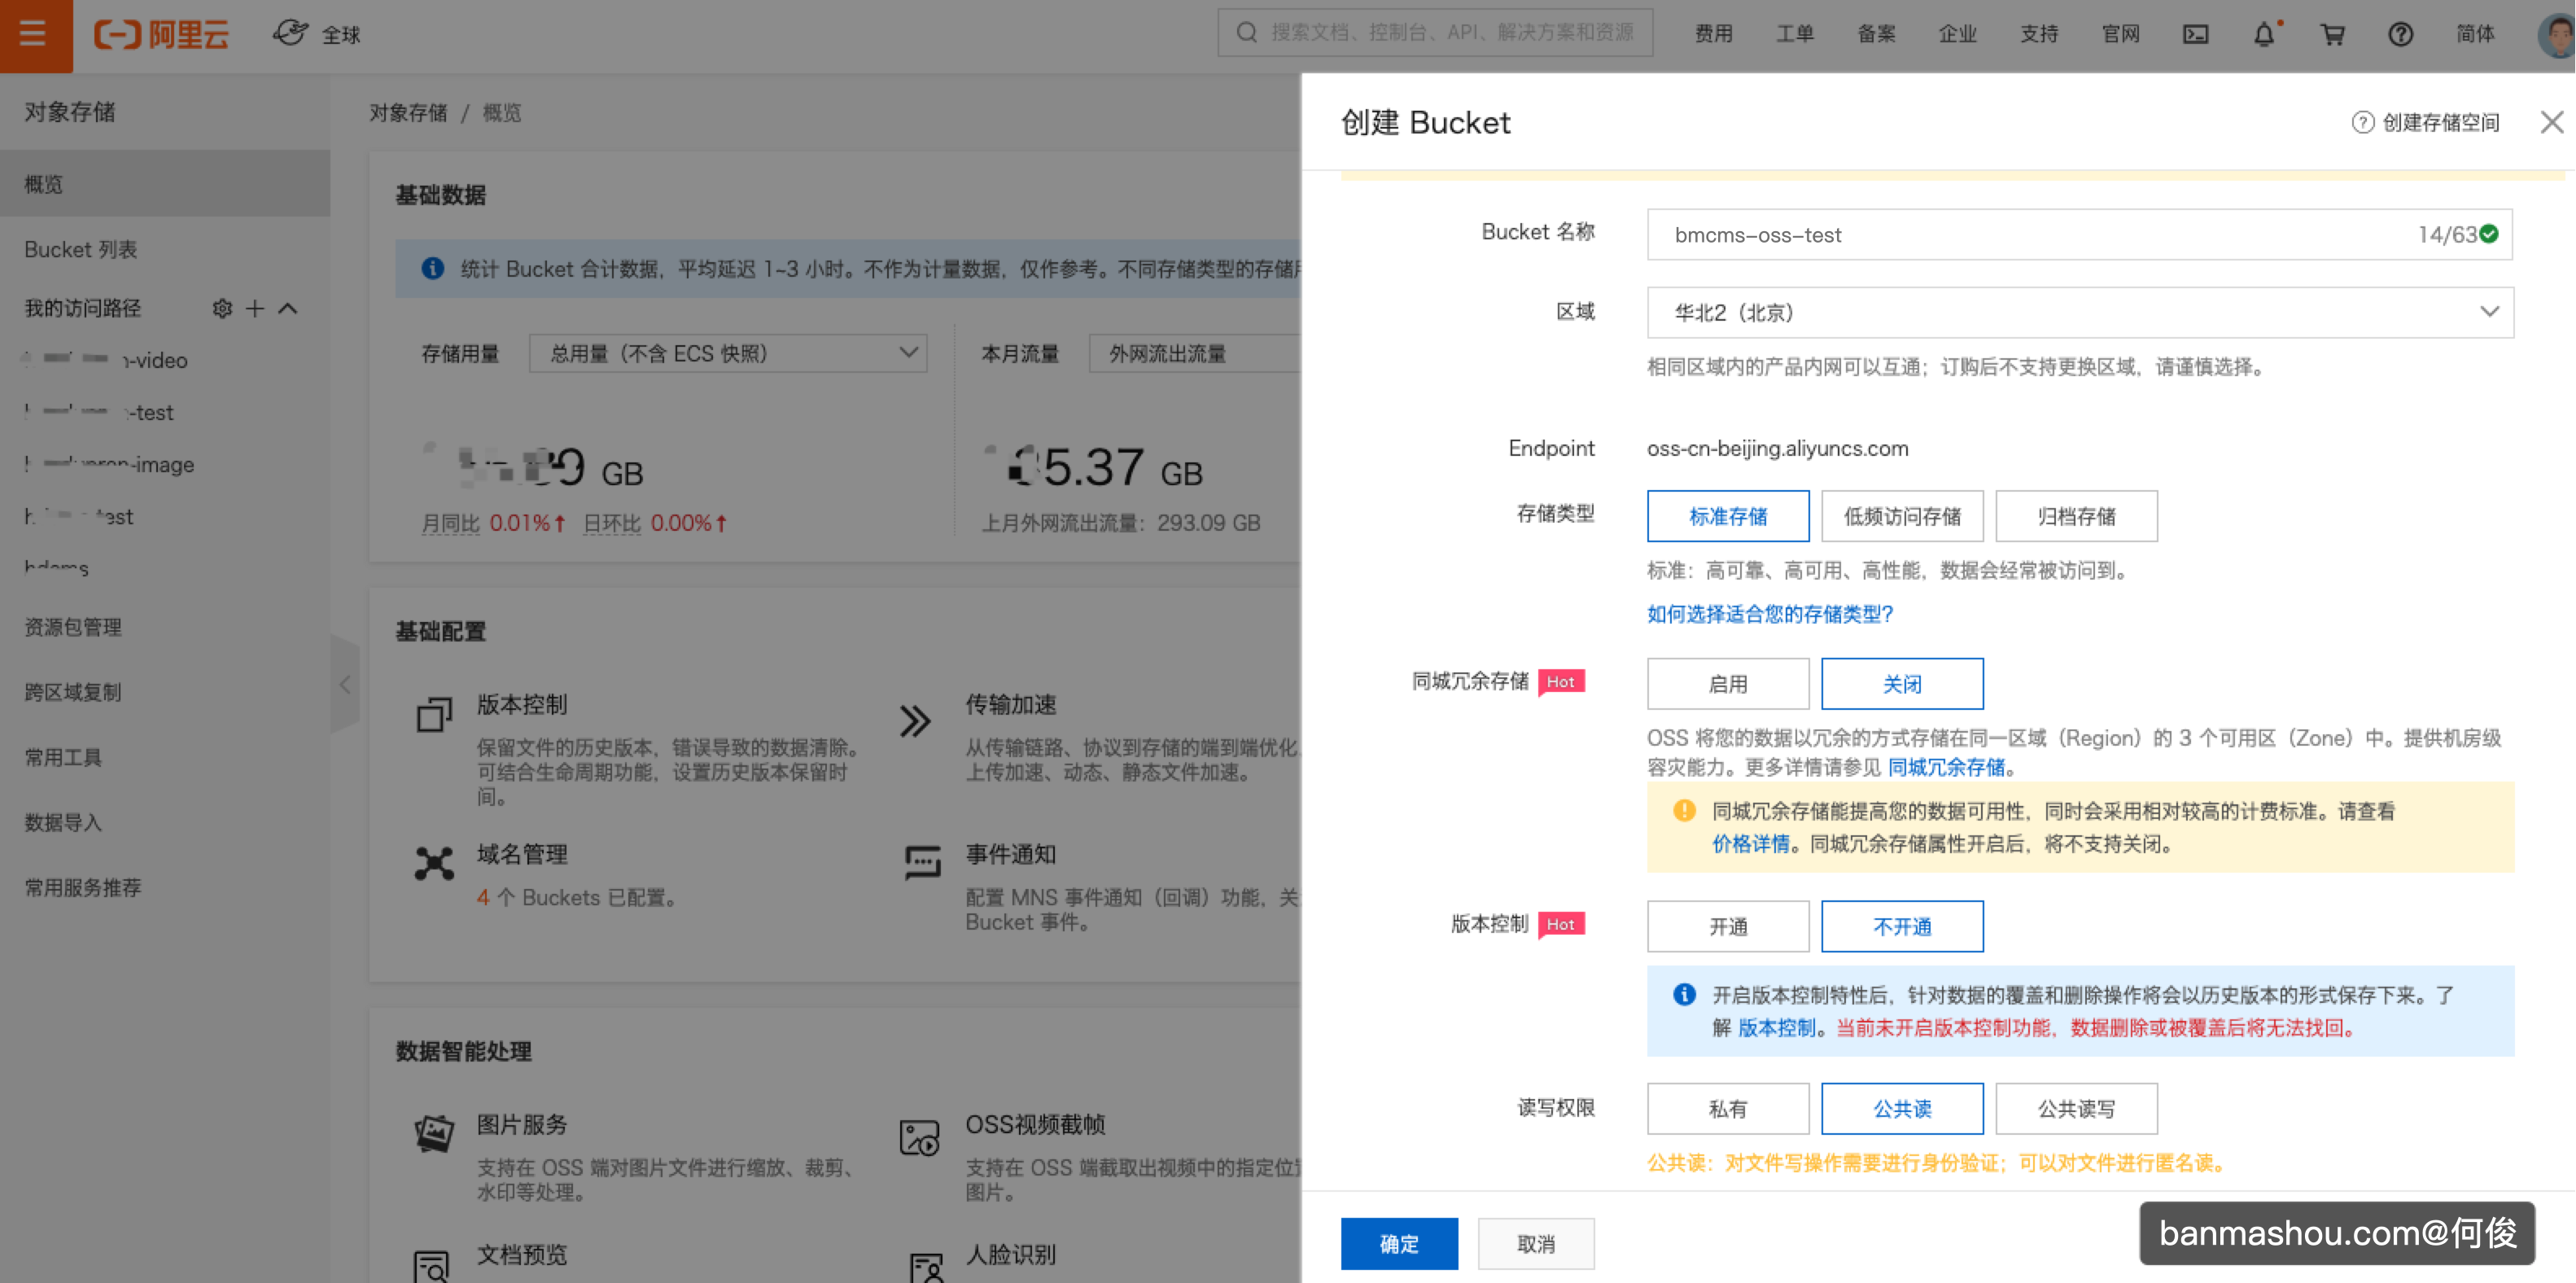
Task: Enable 同城冗余存储 with 启用
Action: [1728, 684]
